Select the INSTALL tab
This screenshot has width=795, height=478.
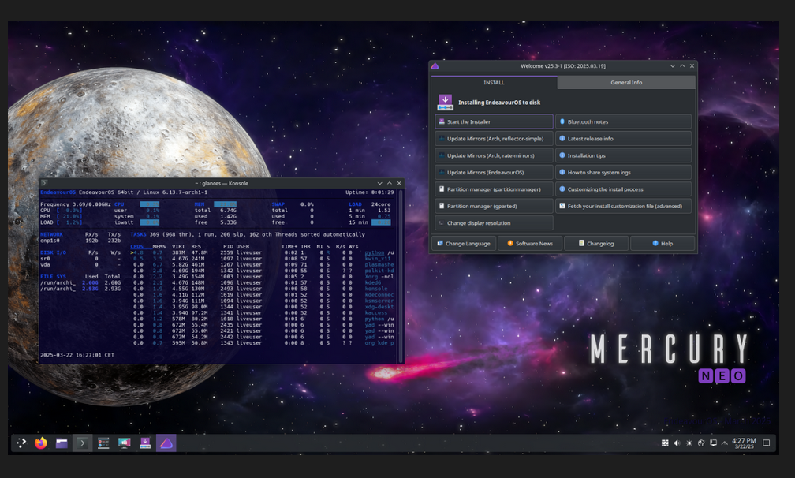(x=494, y=82)
